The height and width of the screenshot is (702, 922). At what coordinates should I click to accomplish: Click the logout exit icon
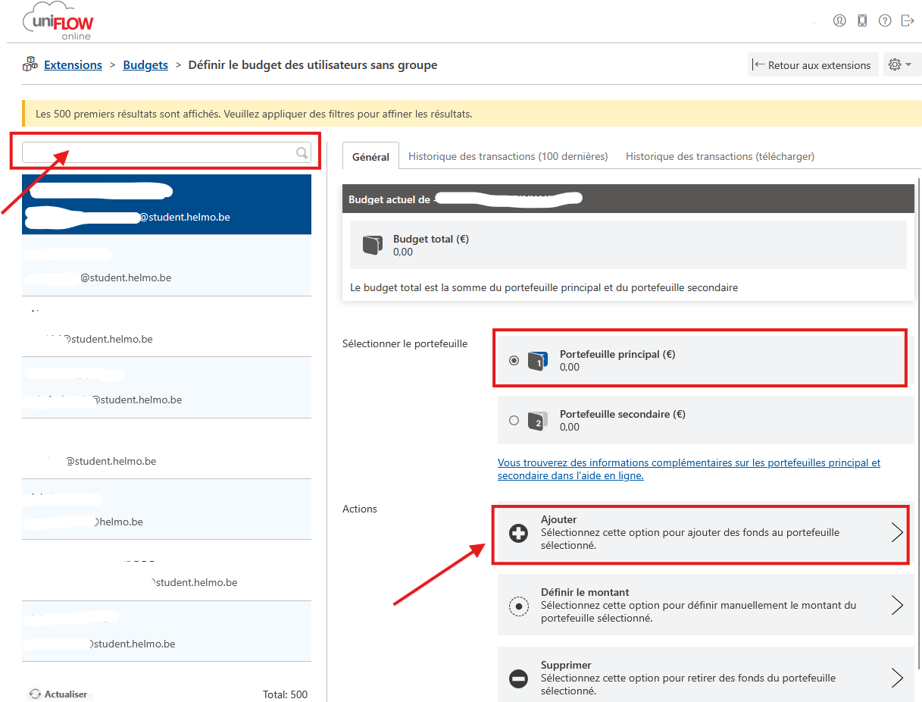[908, 20]
